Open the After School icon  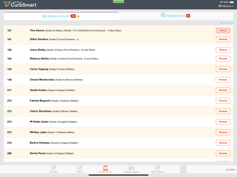pyautogui.click(x=157, y=168)
